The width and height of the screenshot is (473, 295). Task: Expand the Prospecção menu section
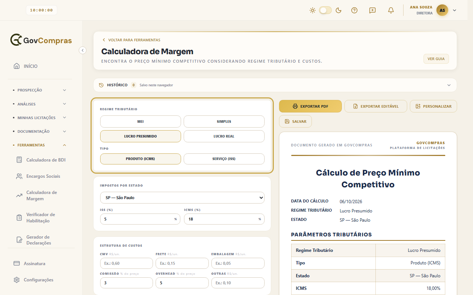coord(40,90)
